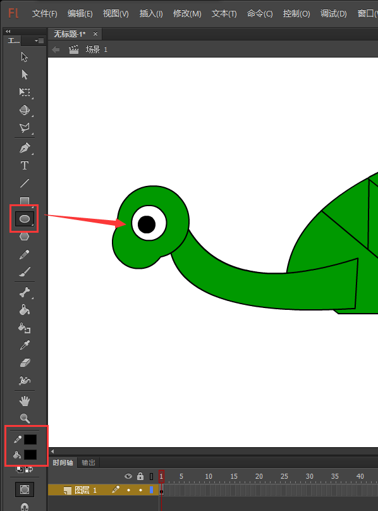Click the stroke color pencil icon
This screenshot has height=511, width=378.
point(18,440)
